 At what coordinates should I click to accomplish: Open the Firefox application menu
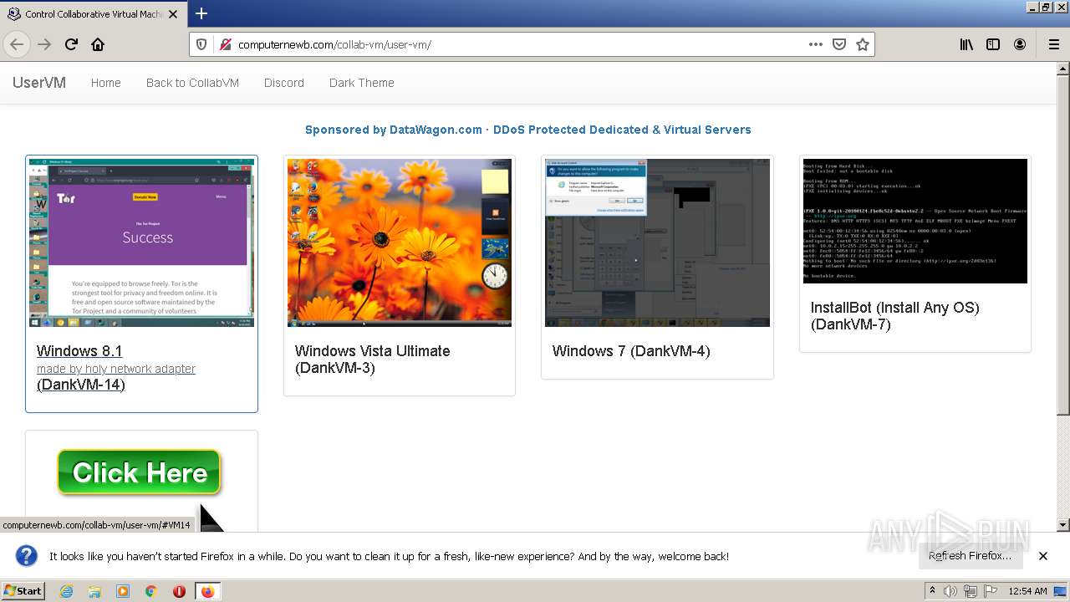(1053, 44)
